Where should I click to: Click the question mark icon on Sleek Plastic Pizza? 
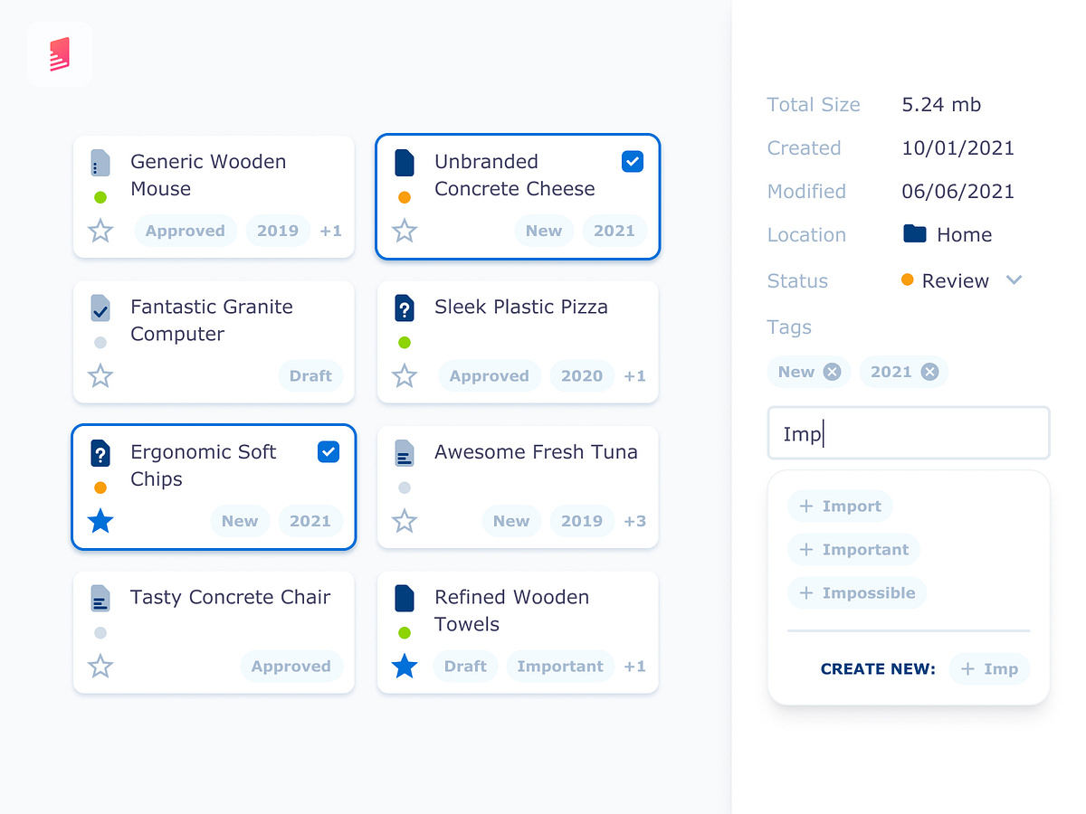405,307
